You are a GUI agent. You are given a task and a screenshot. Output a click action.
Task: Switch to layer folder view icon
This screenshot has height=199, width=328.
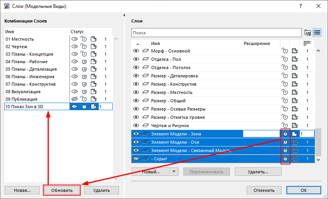click(308, 33)
